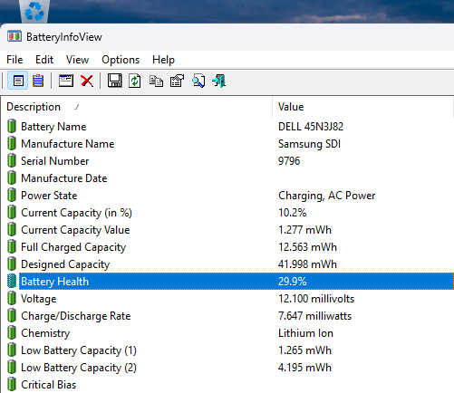
Task: Click the value 12.100 millivolts
Action: pyautogui.click(x=316, y=299)
